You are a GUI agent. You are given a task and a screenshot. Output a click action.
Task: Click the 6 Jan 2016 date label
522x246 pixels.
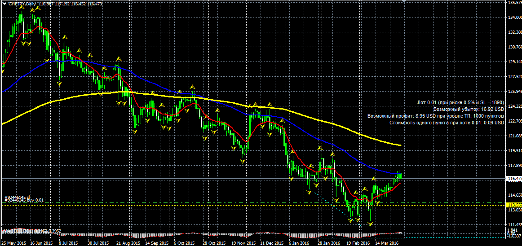(x=300, y=243)
